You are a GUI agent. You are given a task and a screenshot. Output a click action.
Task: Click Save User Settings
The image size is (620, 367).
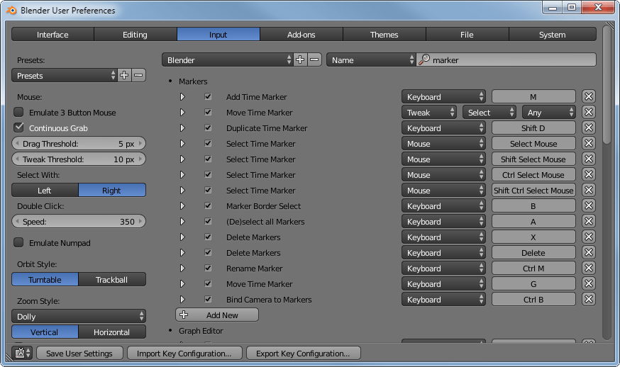point(79,353)
